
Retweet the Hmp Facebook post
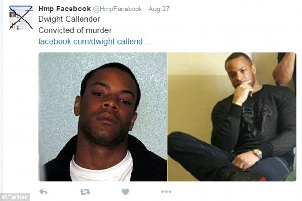click(85, 192)
